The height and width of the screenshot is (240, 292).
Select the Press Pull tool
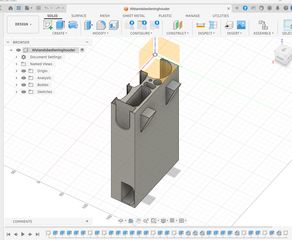click(x=88, y=25)
